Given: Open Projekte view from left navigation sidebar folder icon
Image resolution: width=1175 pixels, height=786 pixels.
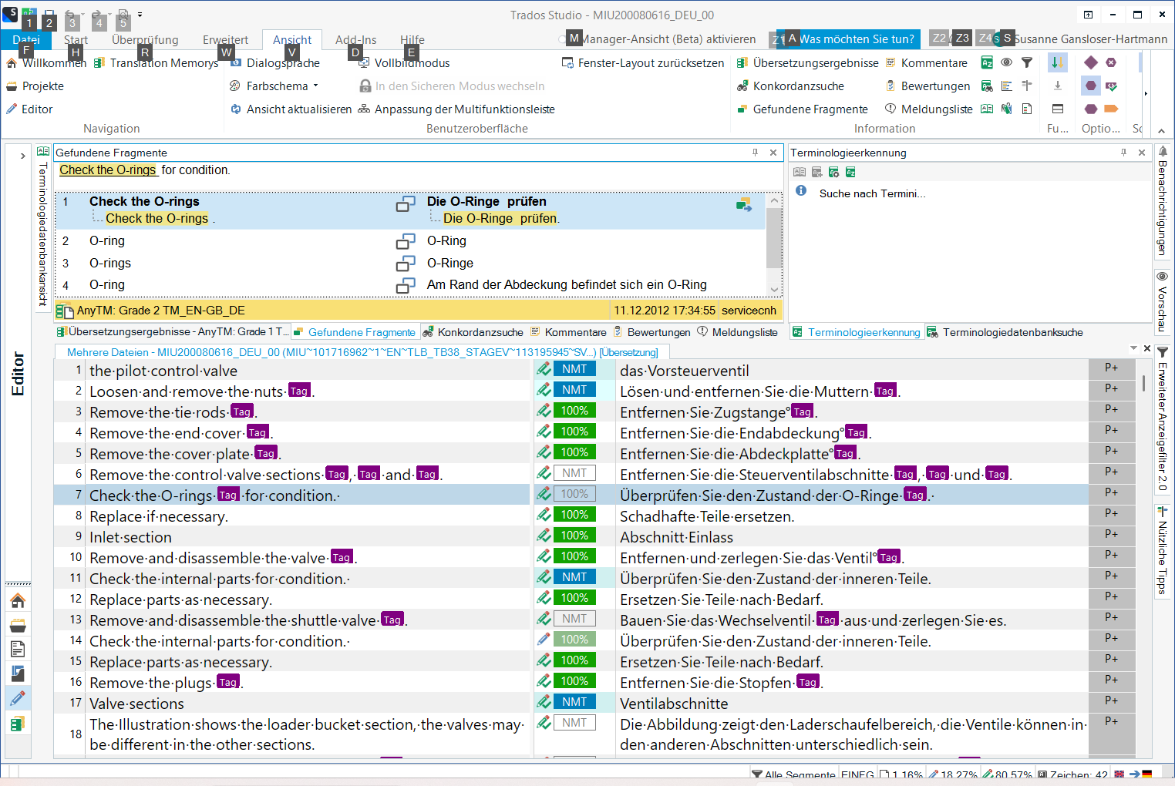Looking at the screenshot, I should click(18, 625).
